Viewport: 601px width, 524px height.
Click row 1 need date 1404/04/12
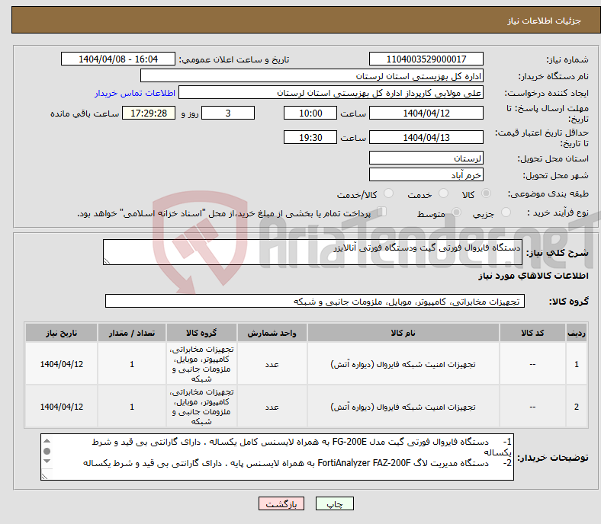pos(61,364)
